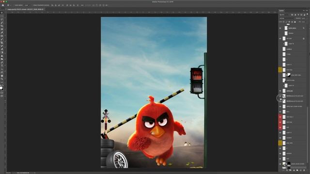
Task: Select the Brush tool
Action: (2, 39)
